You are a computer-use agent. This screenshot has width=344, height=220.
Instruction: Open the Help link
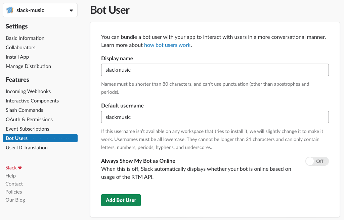[10, 176]
